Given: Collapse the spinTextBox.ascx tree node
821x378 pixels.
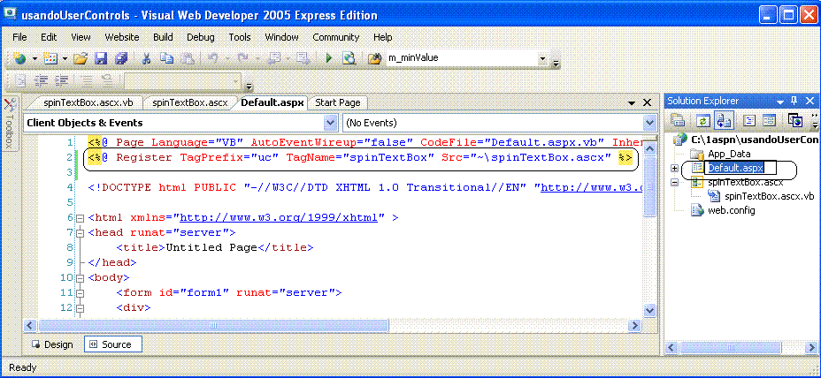Looking at the screenshot, I should (674, 183).
